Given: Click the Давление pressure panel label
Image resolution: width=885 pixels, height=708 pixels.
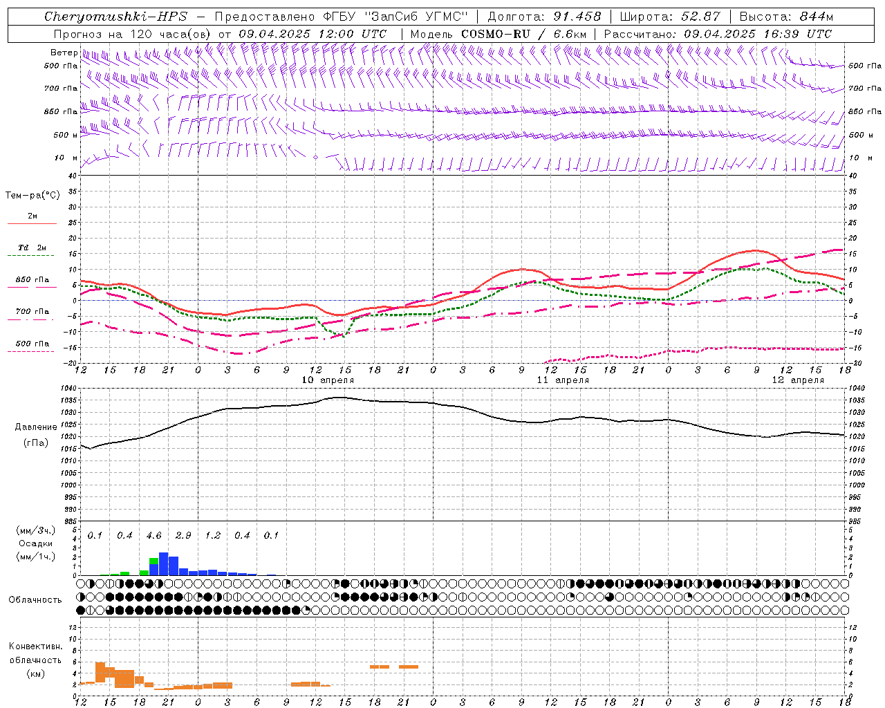Looking at the screenshot, I should pos(36,427).
